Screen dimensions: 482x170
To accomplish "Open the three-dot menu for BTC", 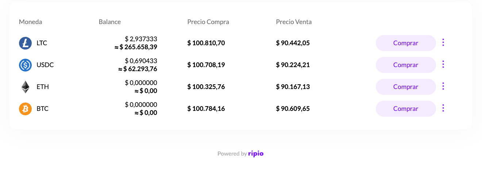I will pos(443,108).
